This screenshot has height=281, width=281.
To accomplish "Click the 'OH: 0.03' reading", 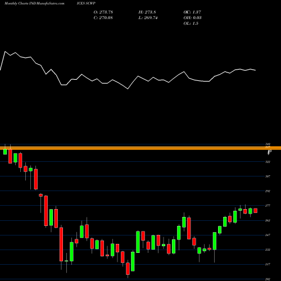I will (x=192, y=18).
